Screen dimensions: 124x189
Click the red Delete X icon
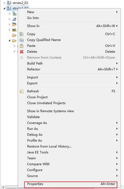(21, 52)
